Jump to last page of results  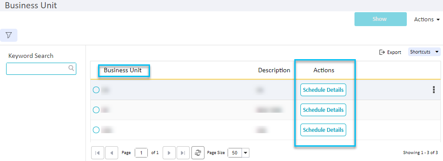click(x=183, y=153)
